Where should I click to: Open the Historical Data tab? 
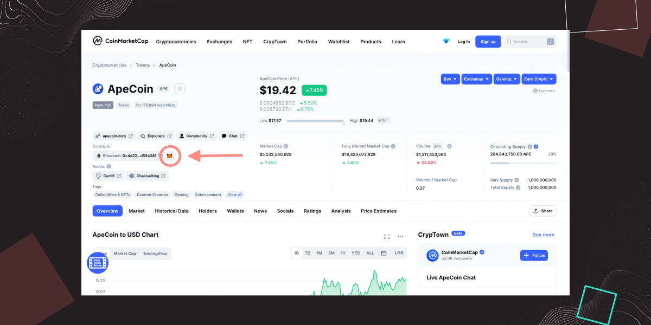pyautogui.click(x=171, y=211)
